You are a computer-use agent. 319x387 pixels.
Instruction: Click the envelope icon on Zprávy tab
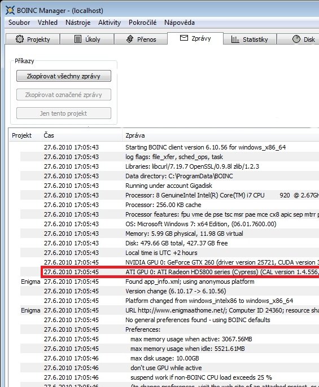pos(184,38)
